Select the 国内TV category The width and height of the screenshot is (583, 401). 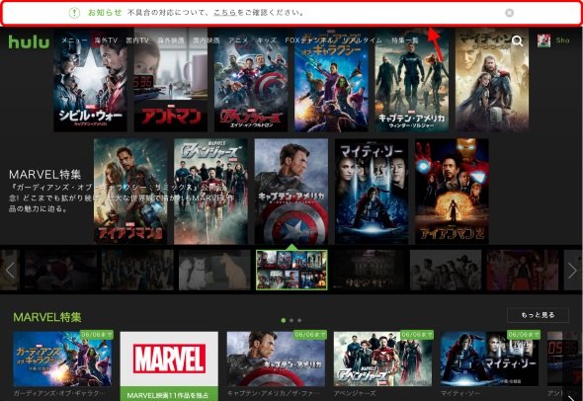(137, 40)
